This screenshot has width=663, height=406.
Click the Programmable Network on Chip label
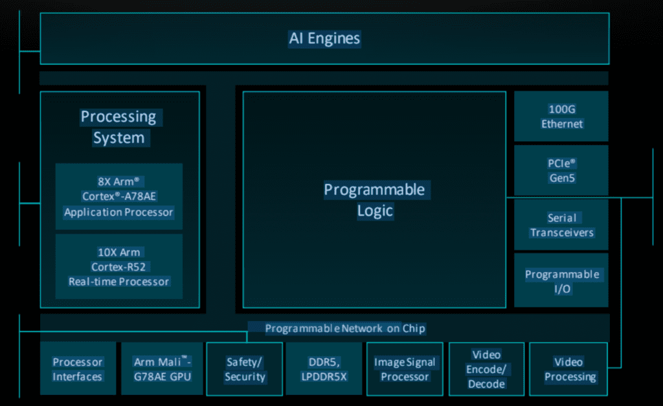[344, 328]
